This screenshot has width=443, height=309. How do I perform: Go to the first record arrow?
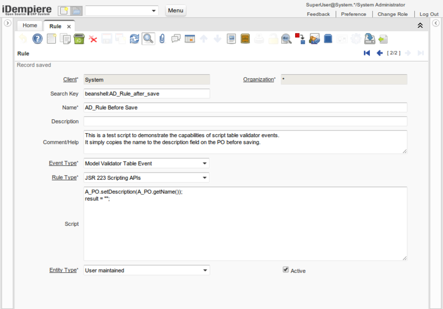[367, 53]
